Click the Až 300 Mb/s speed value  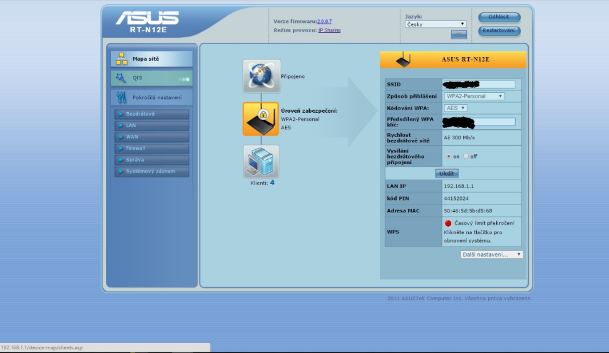coord(459,137)
